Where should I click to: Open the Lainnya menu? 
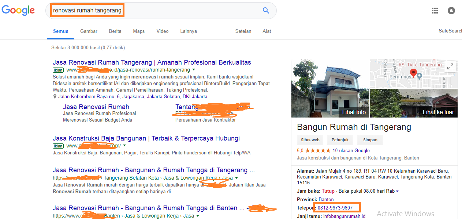point(189,31)
